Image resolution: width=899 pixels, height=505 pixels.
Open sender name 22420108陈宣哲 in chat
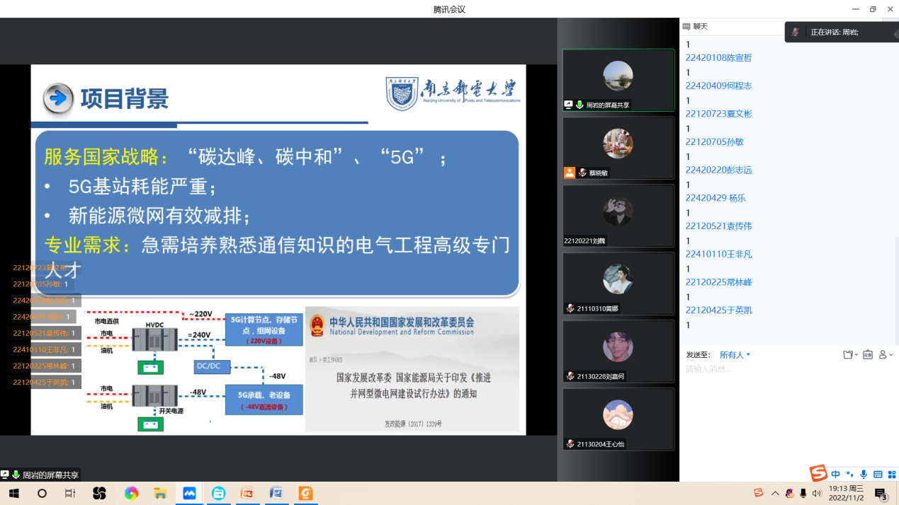click(718, 58)
